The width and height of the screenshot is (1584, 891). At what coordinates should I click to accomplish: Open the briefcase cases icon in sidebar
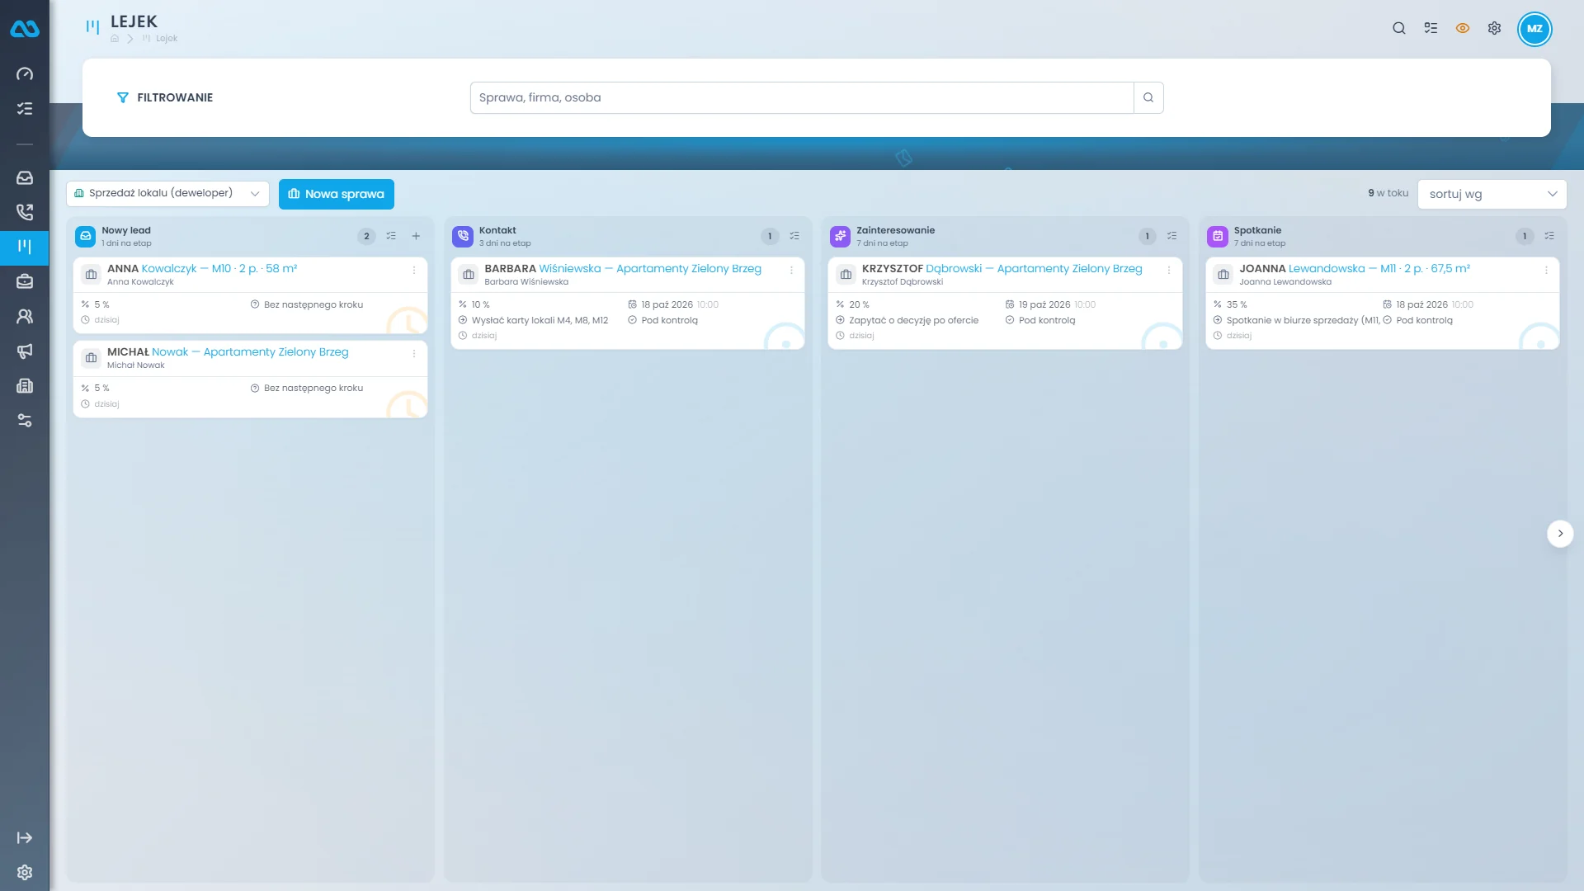pyautogui.click(x=25, y=281)
